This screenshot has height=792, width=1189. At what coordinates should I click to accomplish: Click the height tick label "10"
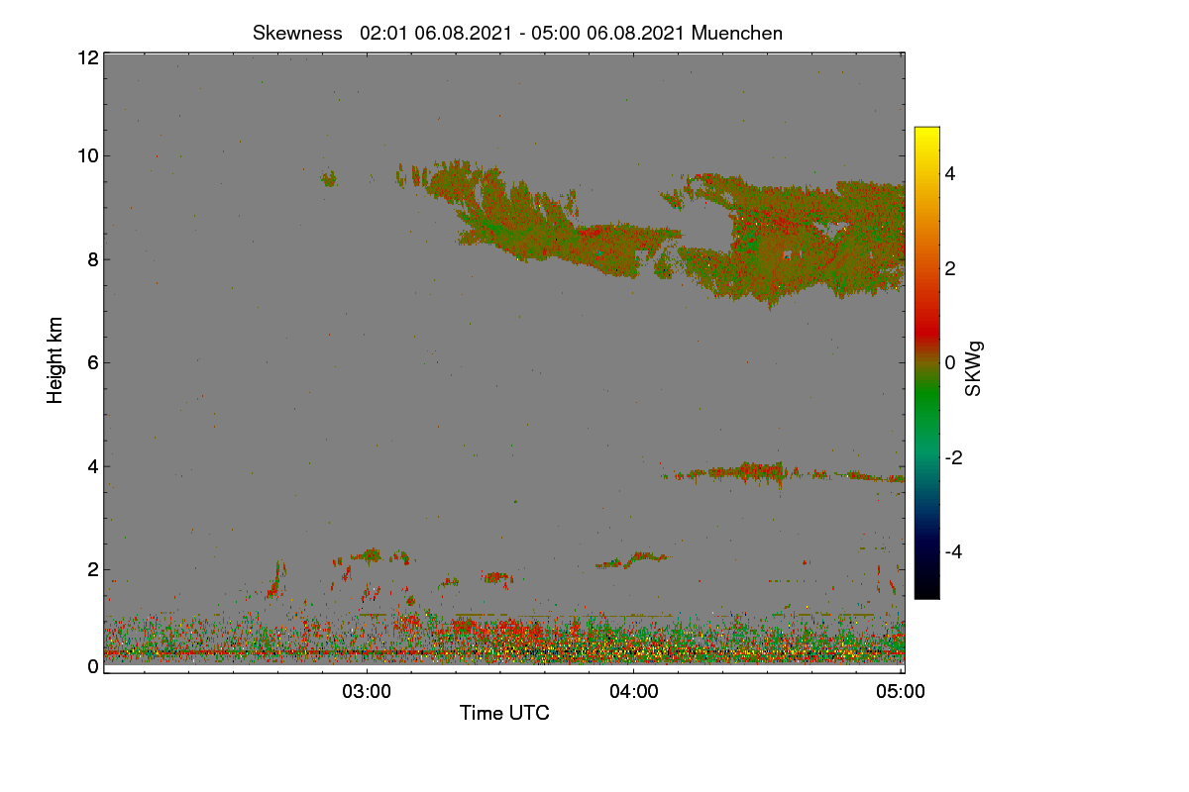[x=87, y=155]
